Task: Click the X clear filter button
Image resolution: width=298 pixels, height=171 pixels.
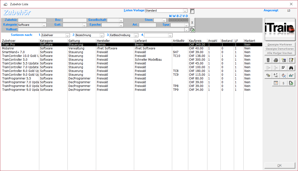Action: [x=192, y=22]
